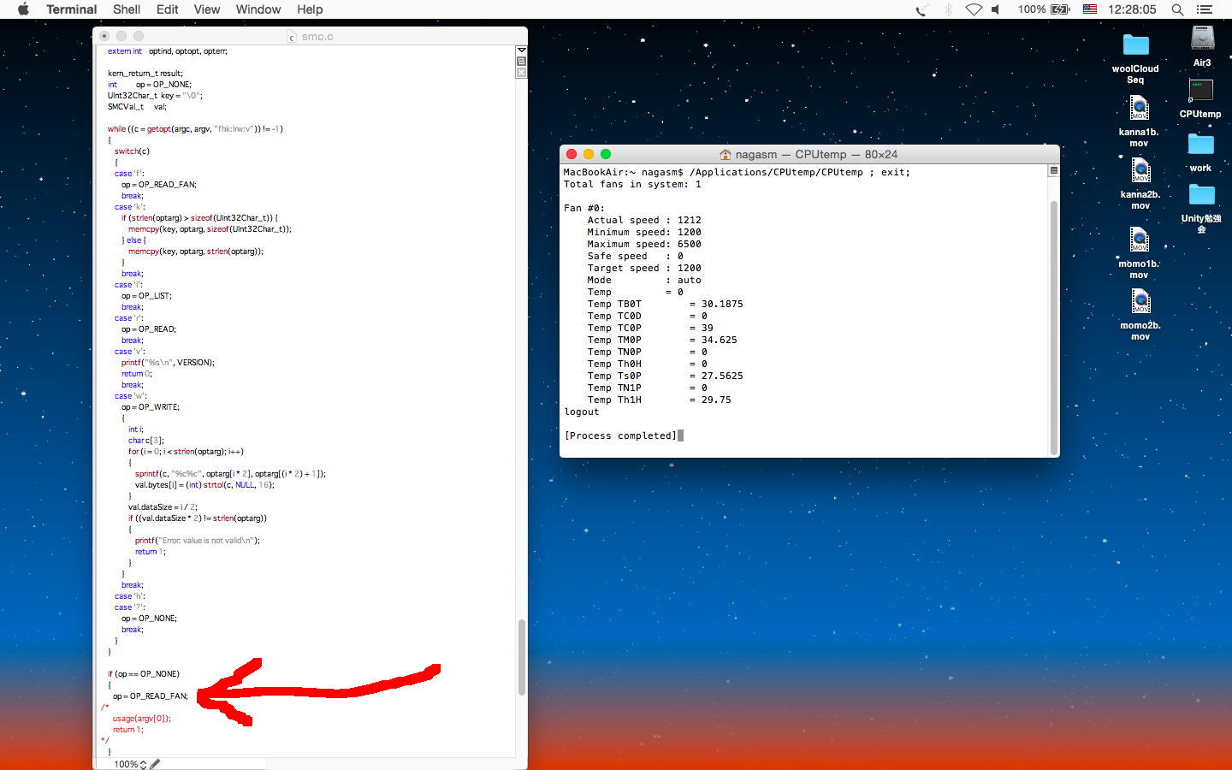Image resolution: width=1232 pixels, height=770 pixels.
Task: Zoom the CPUtemp Terminal window
Action: click(x=606, y=154)
